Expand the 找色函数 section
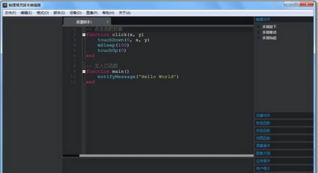Screen dimensions: 318x173 [284, 130]
